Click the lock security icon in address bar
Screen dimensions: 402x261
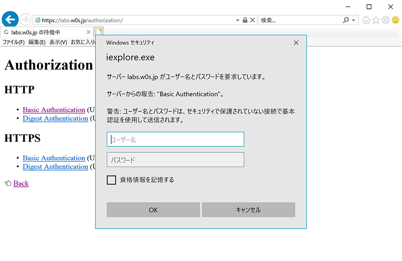(x=245, y=20)
